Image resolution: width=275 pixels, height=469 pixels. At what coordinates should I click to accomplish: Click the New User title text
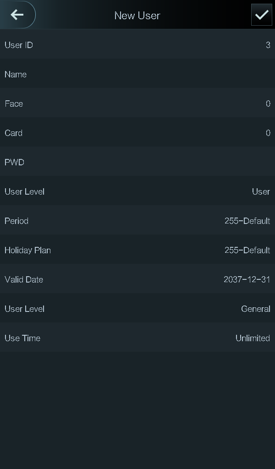pyautogui.click(x=137, y=16)
